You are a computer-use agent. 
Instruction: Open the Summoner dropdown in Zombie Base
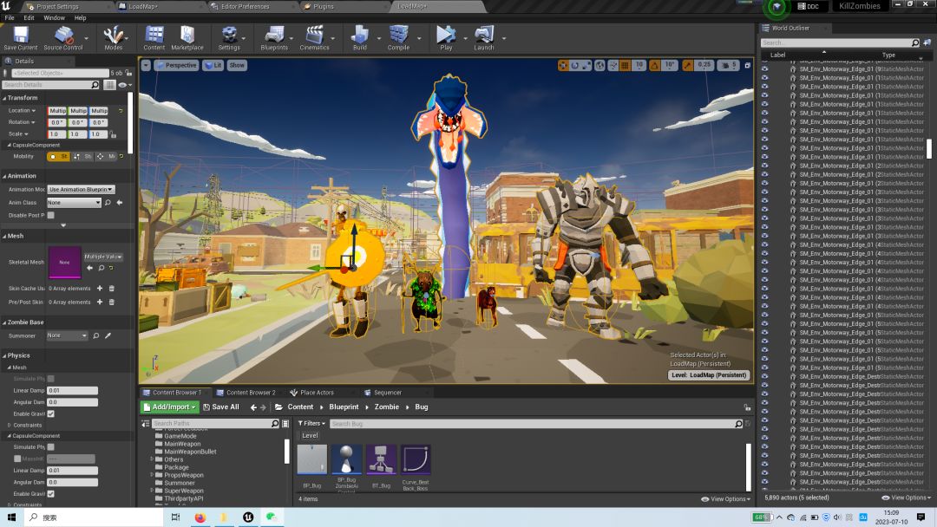(68, 335)
